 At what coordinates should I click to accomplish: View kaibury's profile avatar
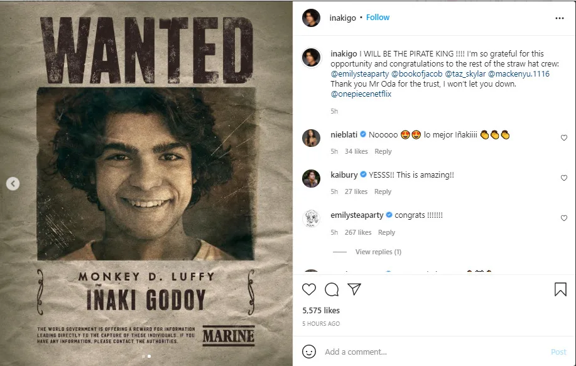coord(312,178)
